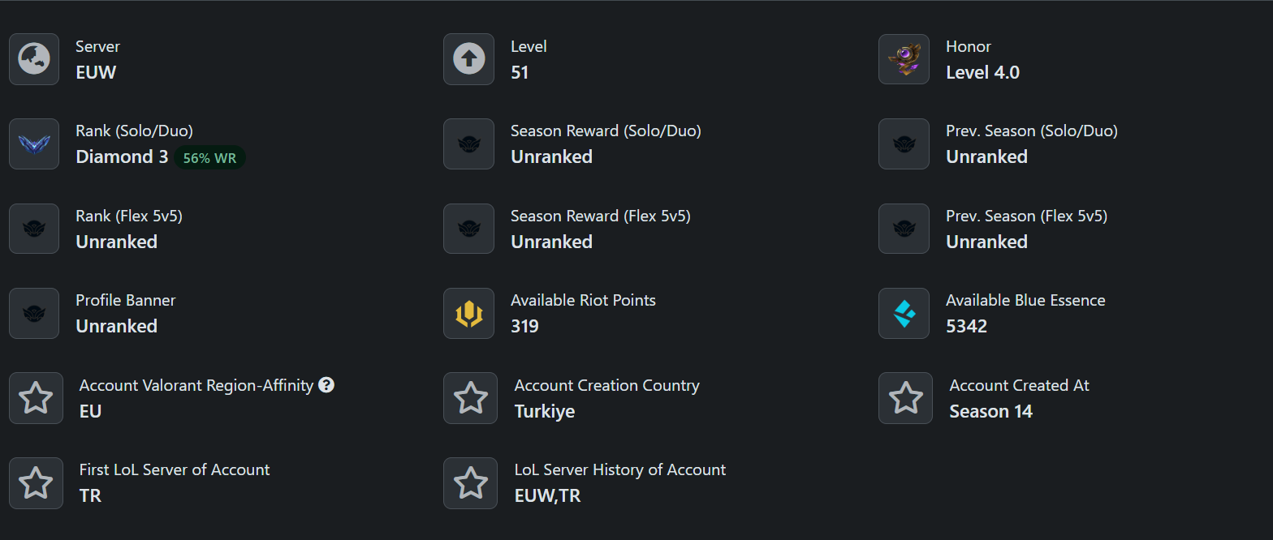Click the 56% WR badge
Image resolution: width=1273 pixels, height=540 pixels.
point(209,158)
